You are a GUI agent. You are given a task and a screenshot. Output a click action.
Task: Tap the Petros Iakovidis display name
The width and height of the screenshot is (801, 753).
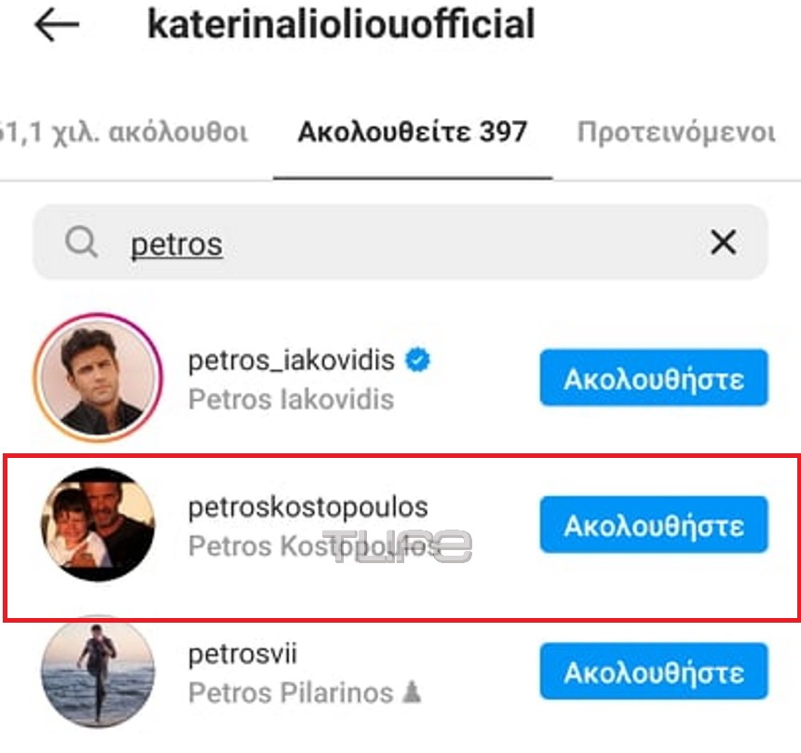point(291,399)
